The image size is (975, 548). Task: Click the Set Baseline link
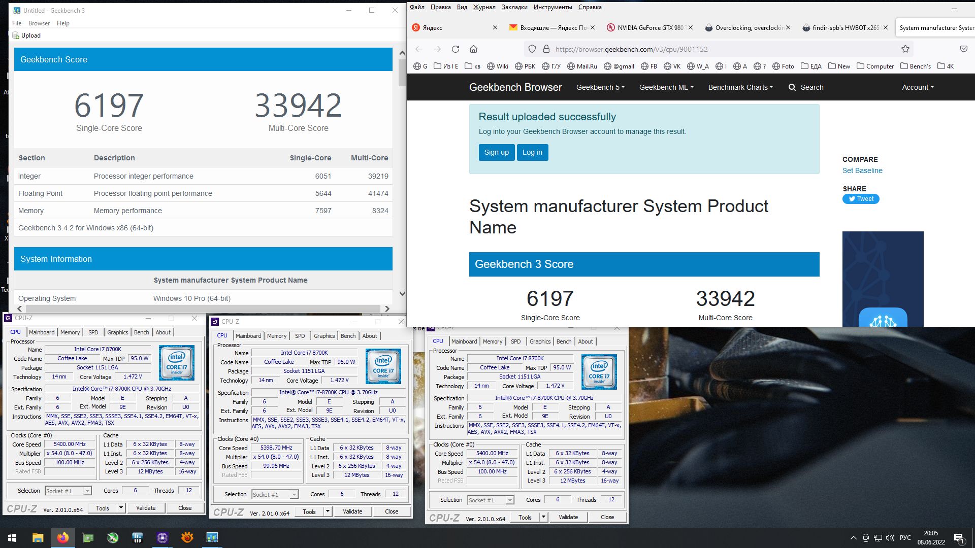862,170
